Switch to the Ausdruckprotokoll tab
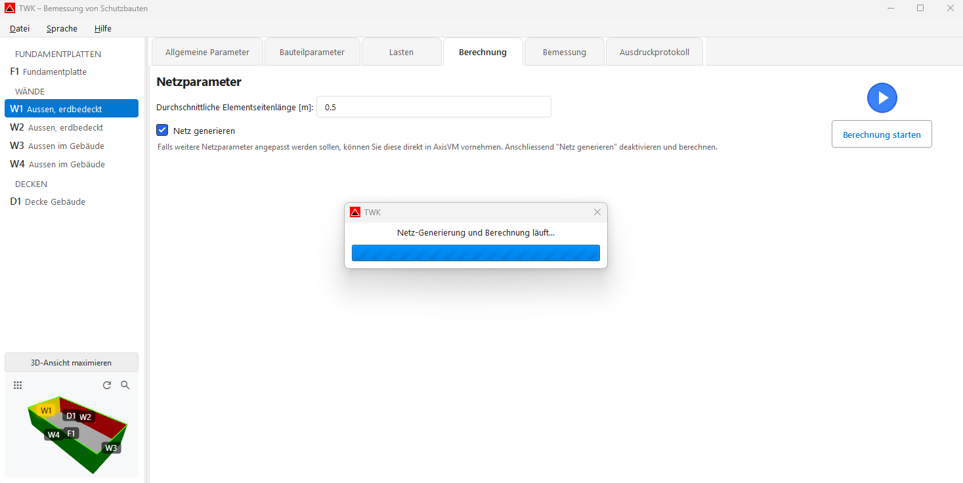The width and height of the screenshot is (963, 483). point(654,51)
